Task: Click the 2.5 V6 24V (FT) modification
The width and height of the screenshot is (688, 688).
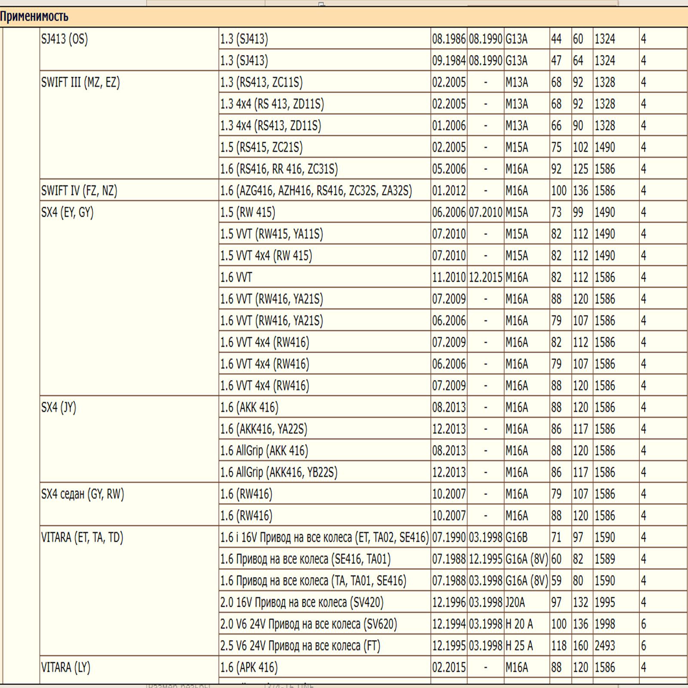Action: (300, 646)
